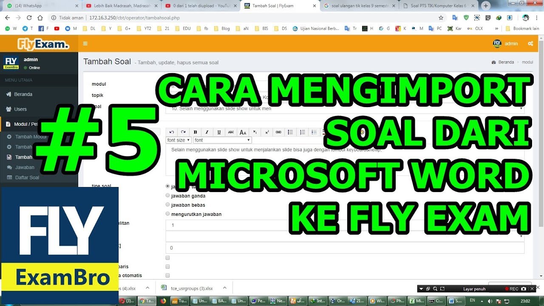This screenshot has height=306, width=544.
Task: Open the empty dropdown below the difficulty field
Action: coord(345,236)
